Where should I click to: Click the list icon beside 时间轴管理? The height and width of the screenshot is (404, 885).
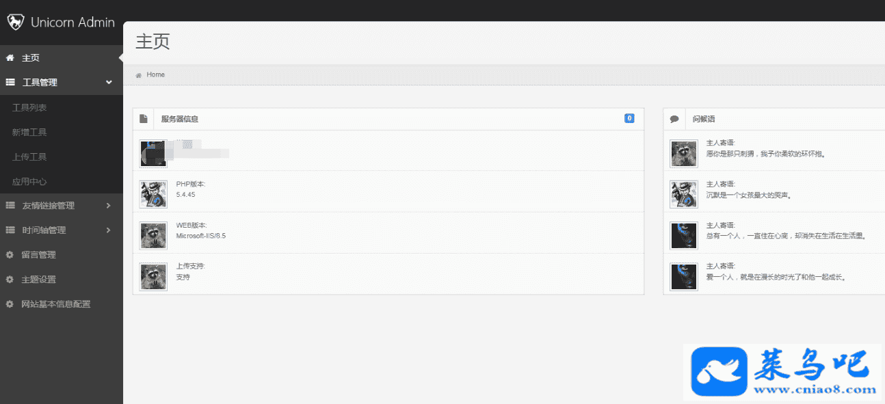pyautogui.click(x=10, y=230)
